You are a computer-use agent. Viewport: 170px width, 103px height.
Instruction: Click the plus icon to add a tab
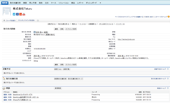100,3
